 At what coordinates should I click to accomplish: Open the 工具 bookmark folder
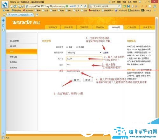pos(76,10)
